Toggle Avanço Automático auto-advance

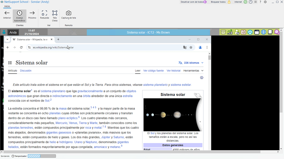tap(20, 16)
